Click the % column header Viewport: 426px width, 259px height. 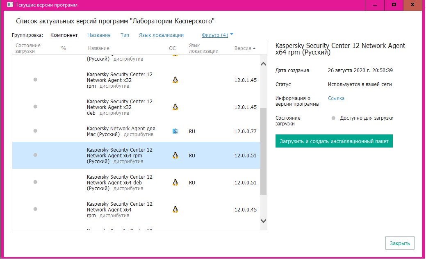[x=64, y=48]
